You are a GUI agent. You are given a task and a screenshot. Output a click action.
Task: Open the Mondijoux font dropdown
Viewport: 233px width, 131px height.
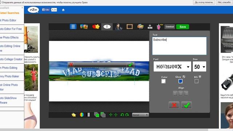[172, 67]
